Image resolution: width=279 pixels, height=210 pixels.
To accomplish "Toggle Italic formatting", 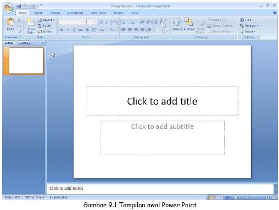I will 68,30.
